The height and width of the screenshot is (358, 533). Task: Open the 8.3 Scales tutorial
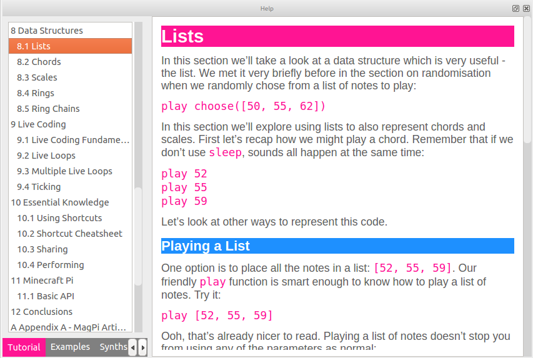click(x=37, y=77)
